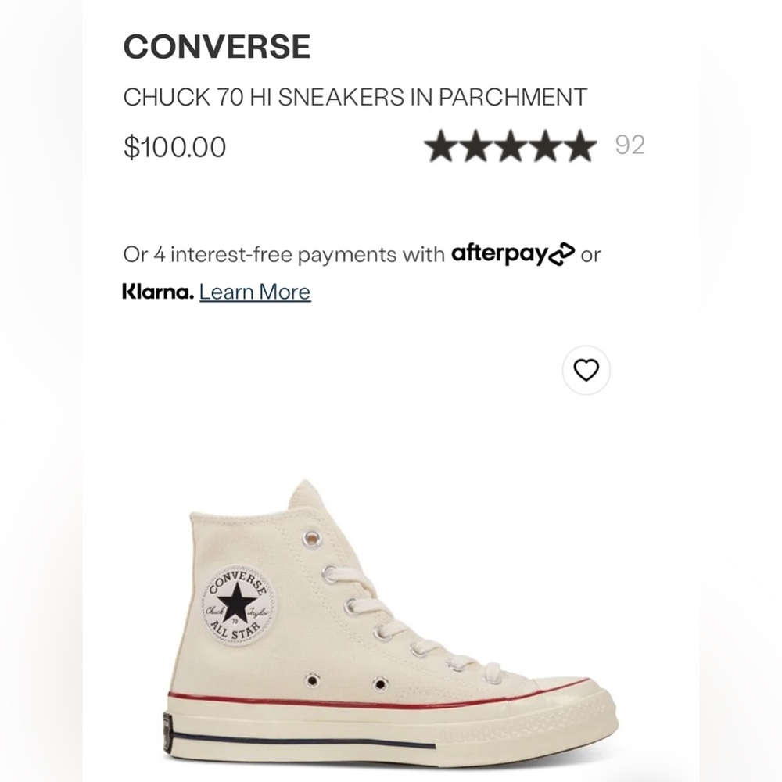Image resolution: width=782 pixels, height=782 pixels.
Task: Open Learn More about payment plans
Action: (x=254, y=291)
